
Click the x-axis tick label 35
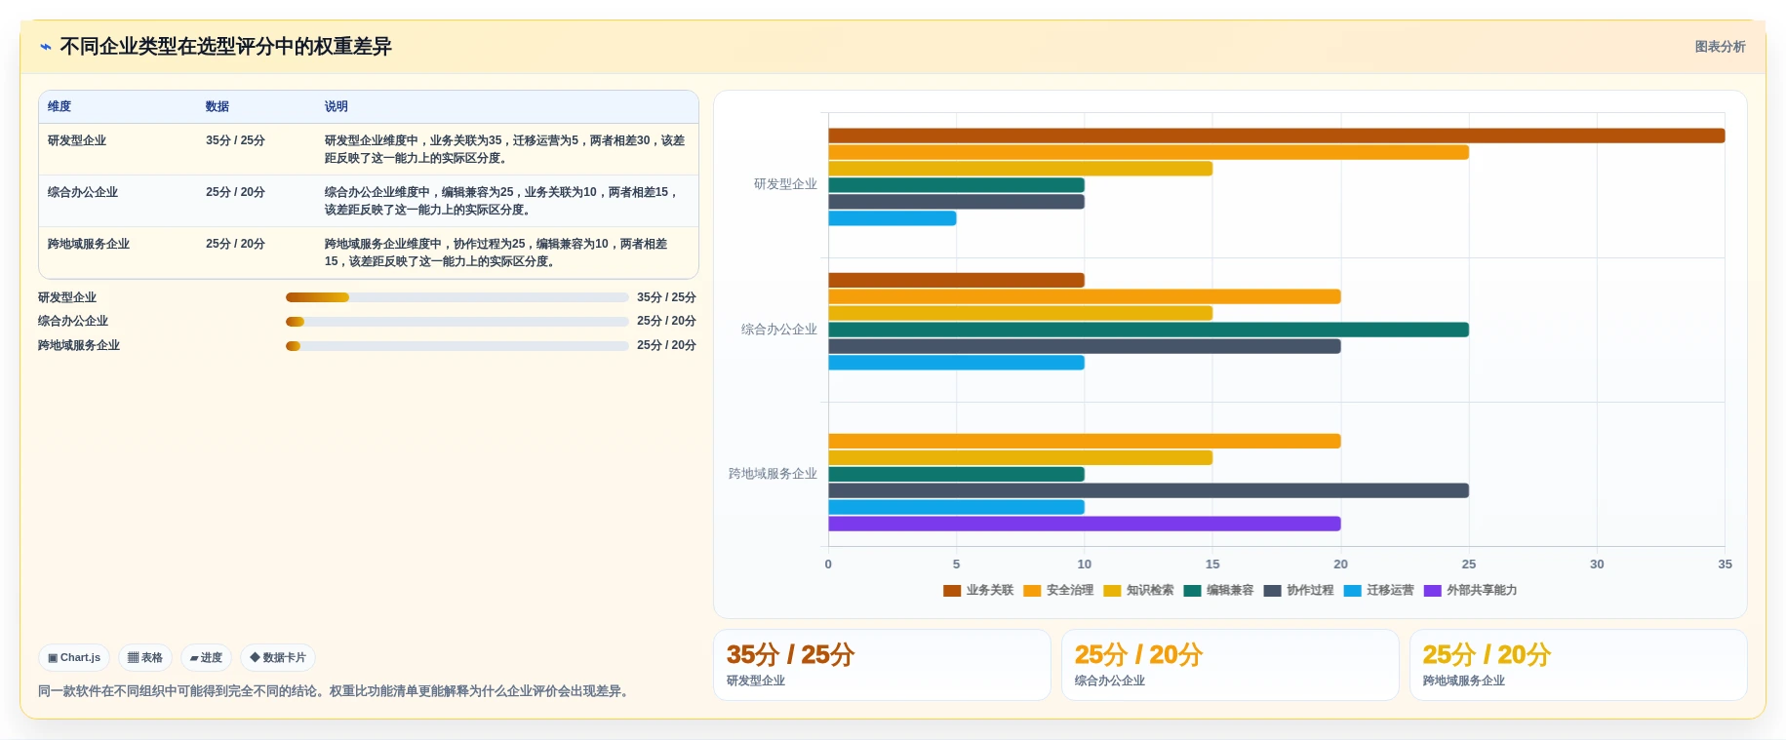click(x=1725, y=565)
